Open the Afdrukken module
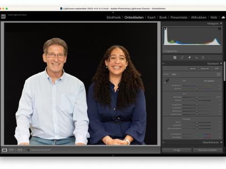The height and width of the screenshot is (169, 226). [x=199, y=17]
